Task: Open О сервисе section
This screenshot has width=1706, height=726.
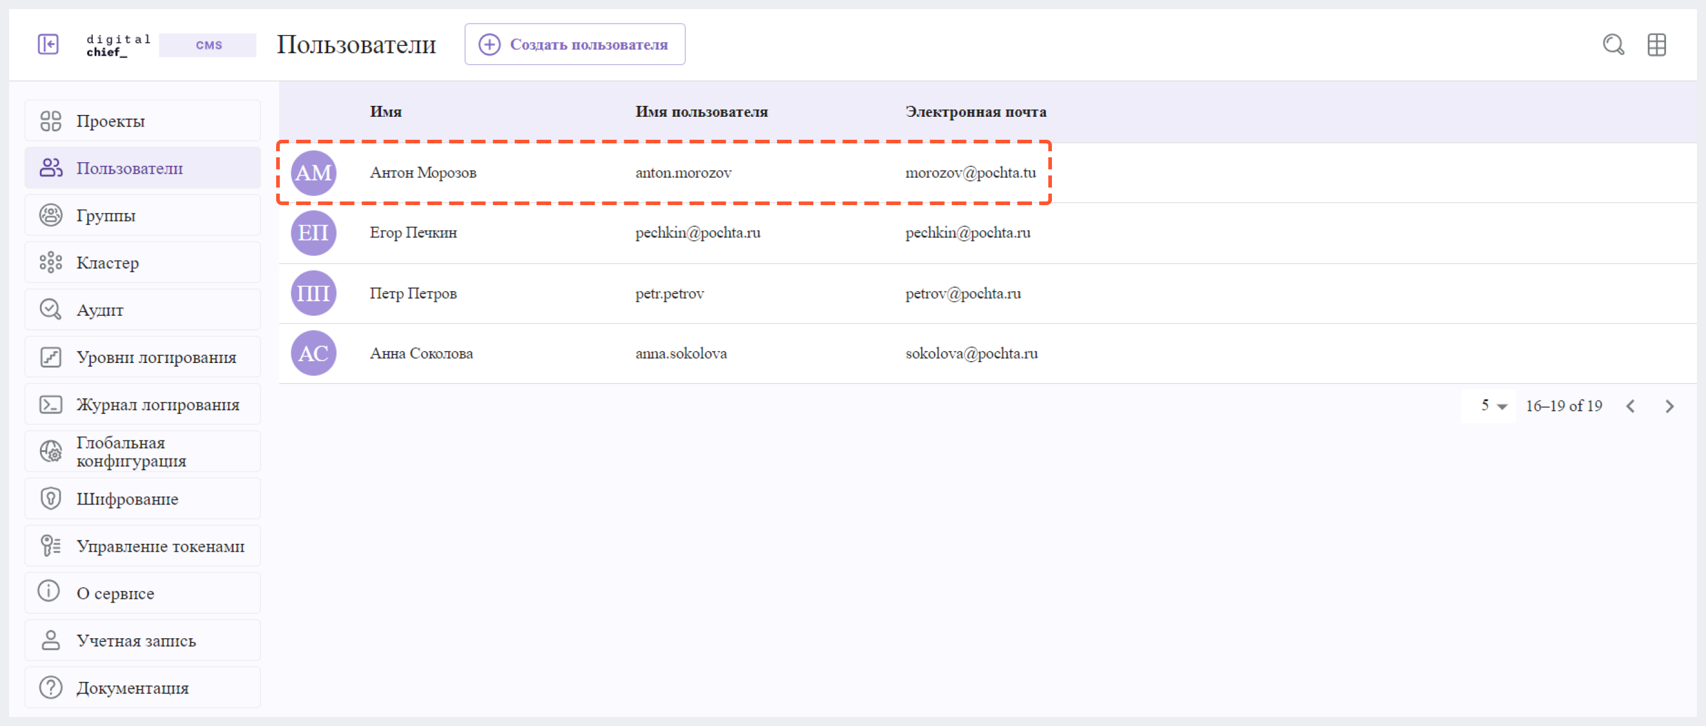Action: pos(142,593)
